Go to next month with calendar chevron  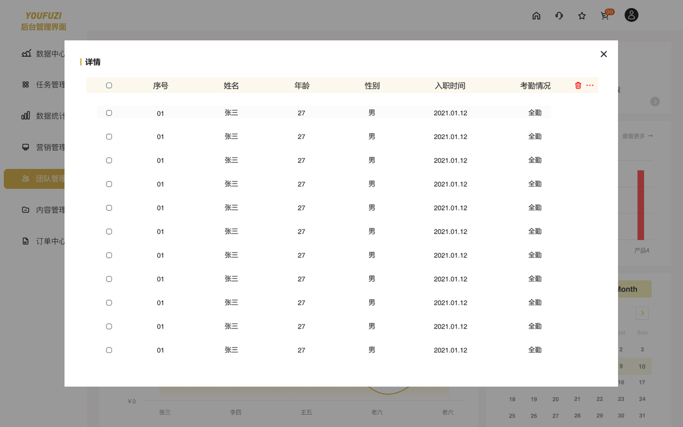[x=642, y=313]
